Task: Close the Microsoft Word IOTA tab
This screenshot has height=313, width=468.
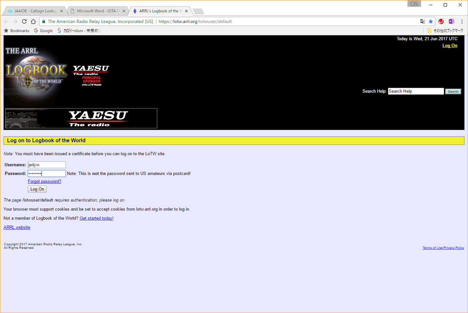Action: (124, 11)
